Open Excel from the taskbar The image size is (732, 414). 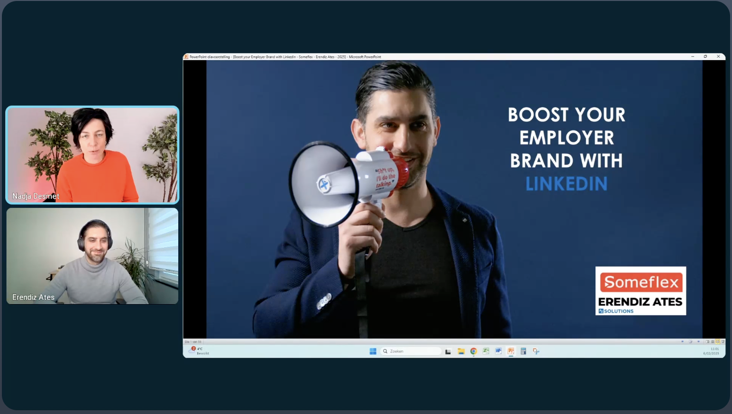pyautogui.click(x=486, y=351)
